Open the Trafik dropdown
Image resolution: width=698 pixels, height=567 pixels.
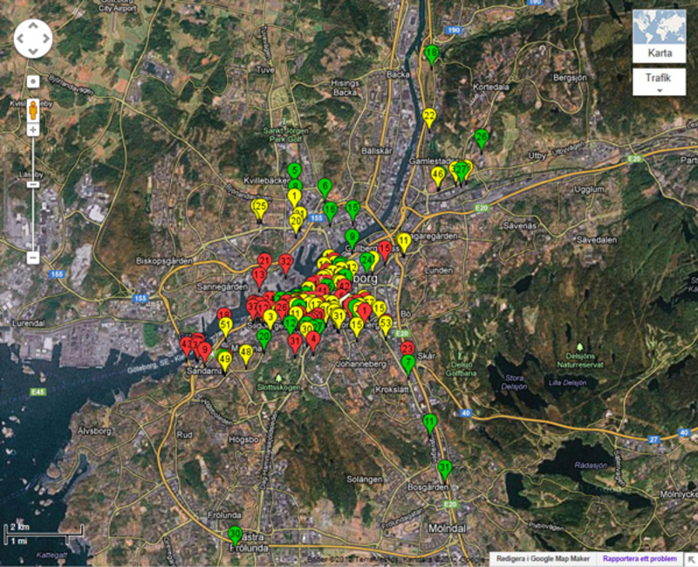[x=660, y=81]
